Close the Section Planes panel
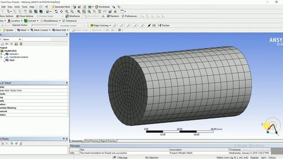This screenshot has height=159, width=283. (x=67, y=139)
